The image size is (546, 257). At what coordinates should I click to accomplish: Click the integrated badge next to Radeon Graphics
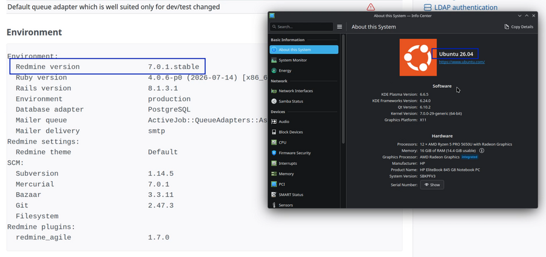pos(470,157)
